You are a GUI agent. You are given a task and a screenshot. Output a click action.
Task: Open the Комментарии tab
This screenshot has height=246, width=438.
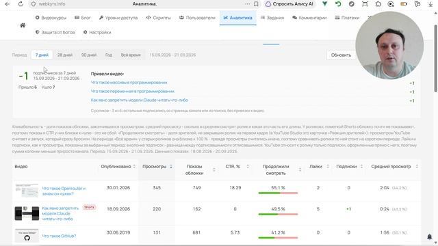pyautogui.click(x=309, y=18)
